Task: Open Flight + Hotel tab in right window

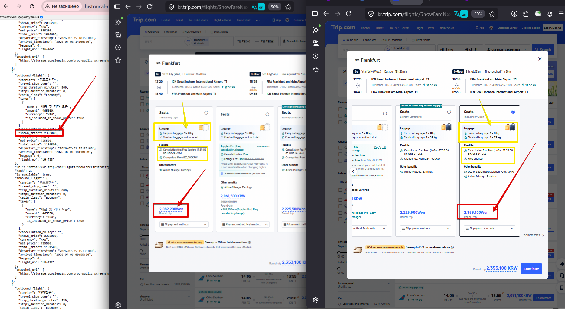Action: click(425, 28)
